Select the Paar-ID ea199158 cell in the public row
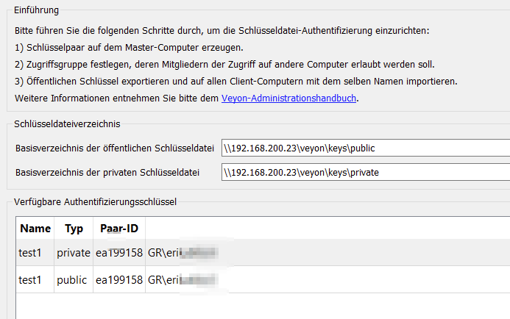Screen dimensions: 510x319 point(118,280)
